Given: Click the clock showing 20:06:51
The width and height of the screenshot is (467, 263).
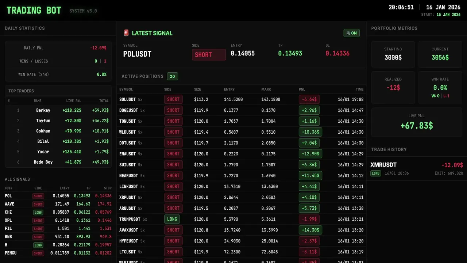Looking at the screenshot, I should 401,7.
